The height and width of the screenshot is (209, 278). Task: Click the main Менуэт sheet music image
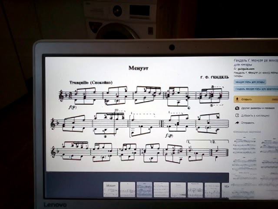pyautogui.click(x=138, y=114)
